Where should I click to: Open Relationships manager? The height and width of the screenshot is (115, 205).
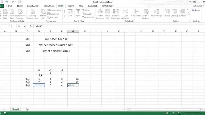point(156,13)
